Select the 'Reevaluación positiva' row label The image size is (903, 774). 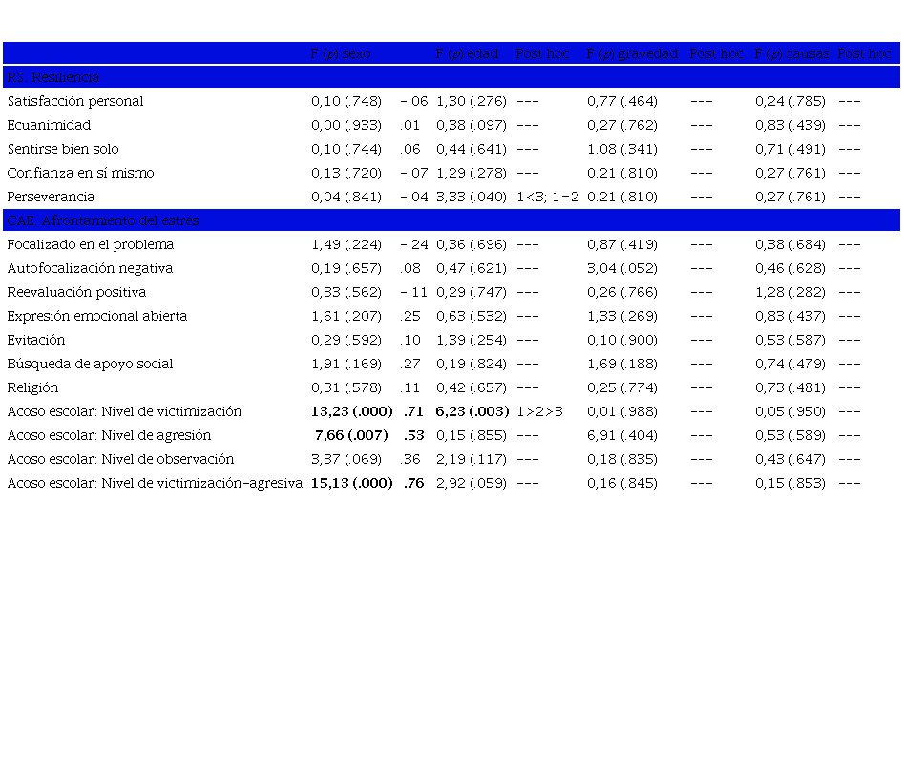[76, 292]
